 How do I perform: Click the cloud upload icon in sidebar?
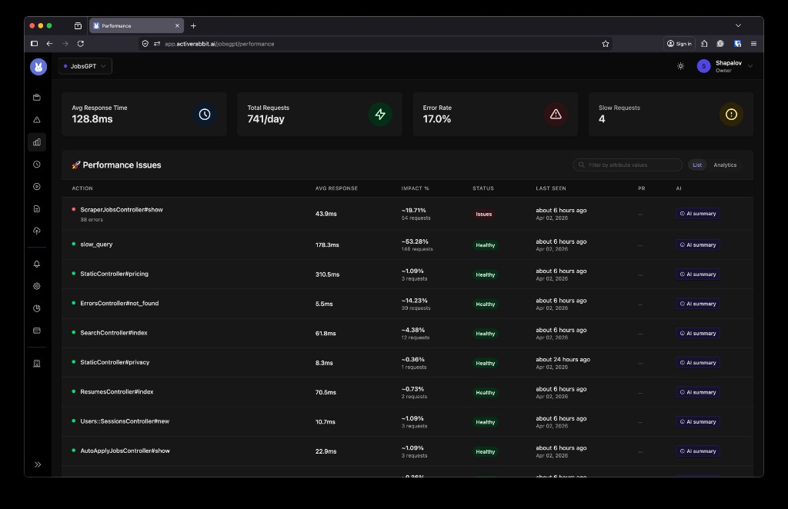37,231
